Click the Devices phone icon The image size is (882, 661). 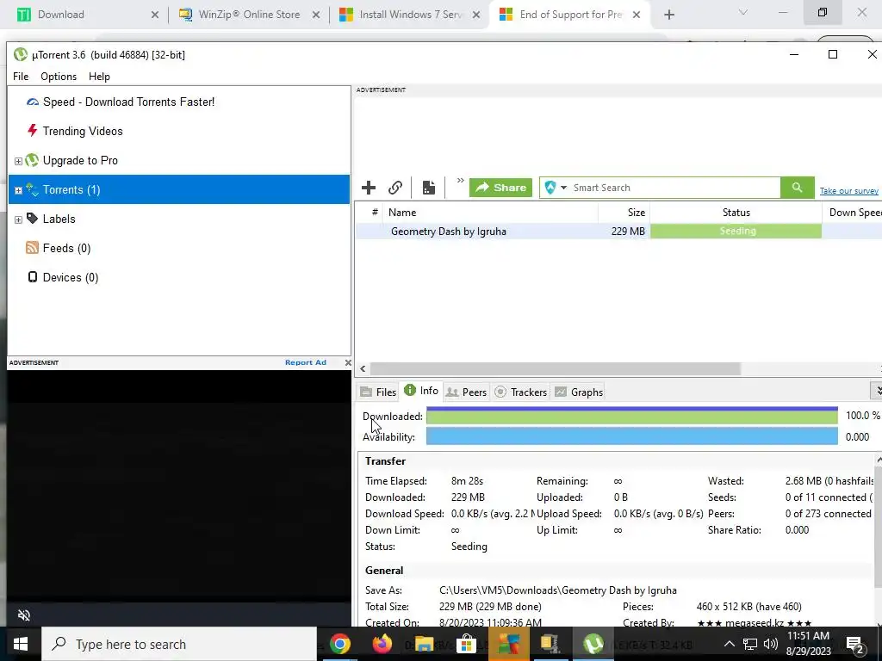[x=33, y=276]
